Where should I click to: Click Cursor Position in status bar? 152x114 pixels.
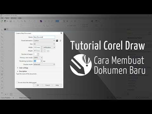(x=6, y=98)
